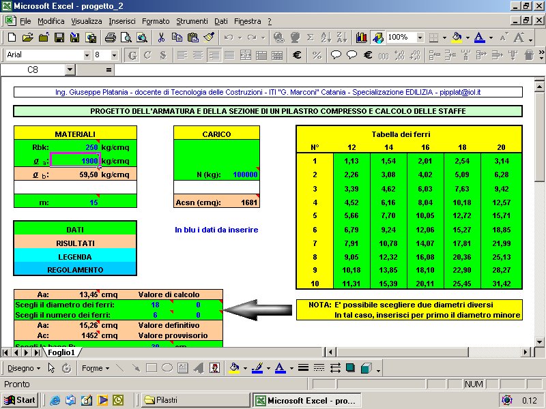Click the Microsoft Excel taskbar button
546x409 pixels.
click(x=306, y=400)
